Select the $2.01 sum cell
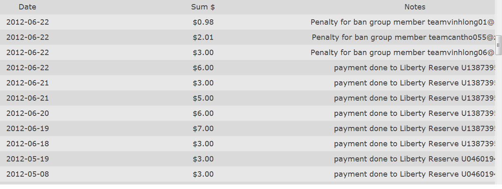 point(203,37)
